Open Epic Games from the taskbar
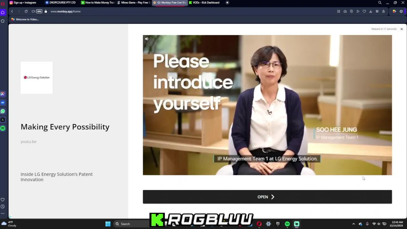 [x=278, y=224]
